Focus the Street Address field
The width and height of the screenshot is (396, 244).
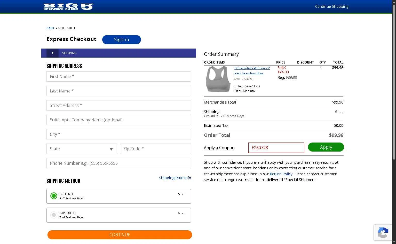point(119,105)
